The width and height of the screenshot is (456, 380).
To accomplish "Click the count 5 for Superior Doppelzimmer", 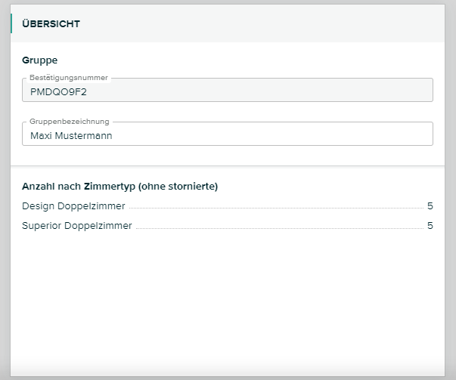I will (430, 225).
